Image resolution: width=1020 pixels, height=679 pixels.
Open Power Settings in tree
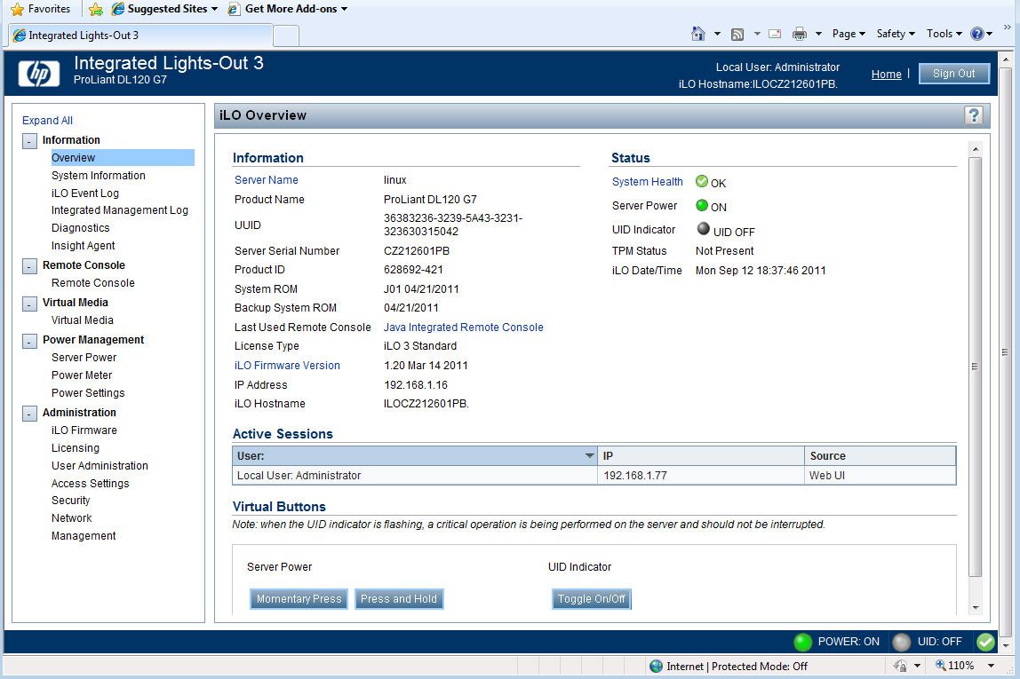pyautogui.click(x=88, y=392)
